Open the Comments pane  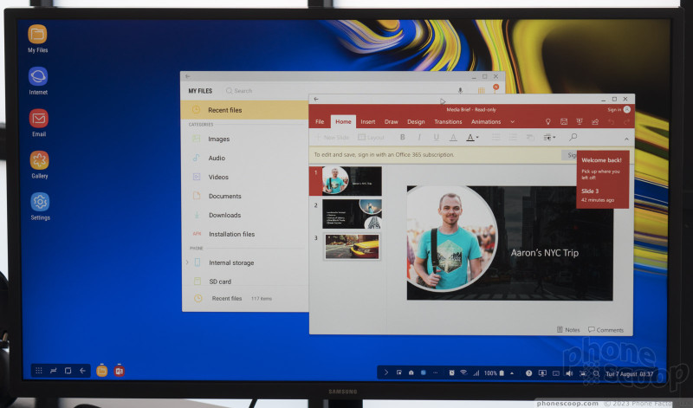point(606,330)
